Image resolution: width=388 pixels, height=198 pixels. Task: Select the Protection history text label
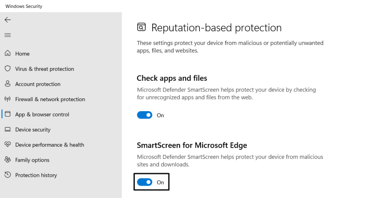[x=36, y=175]
